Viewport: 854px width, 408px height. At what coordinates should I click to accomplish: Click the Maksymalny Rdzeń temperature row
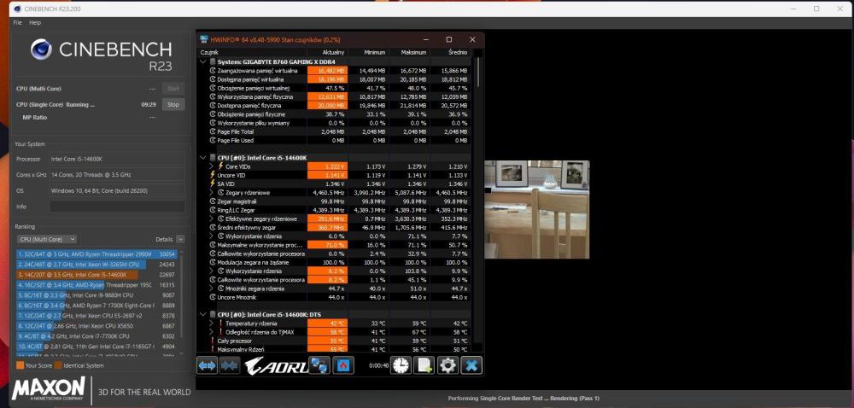click(x=335, y=349)
